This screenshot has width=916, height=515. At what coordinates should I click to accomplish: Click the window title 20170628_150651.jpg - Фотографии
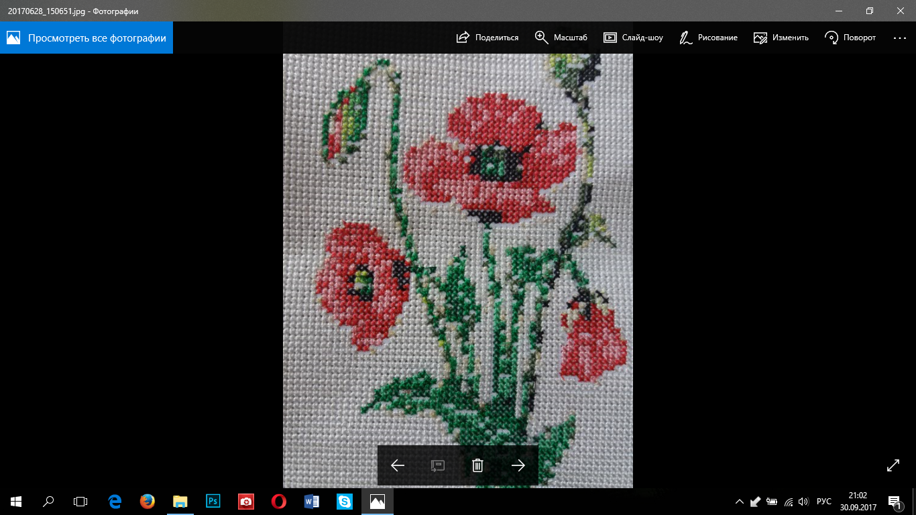point(73,11)
